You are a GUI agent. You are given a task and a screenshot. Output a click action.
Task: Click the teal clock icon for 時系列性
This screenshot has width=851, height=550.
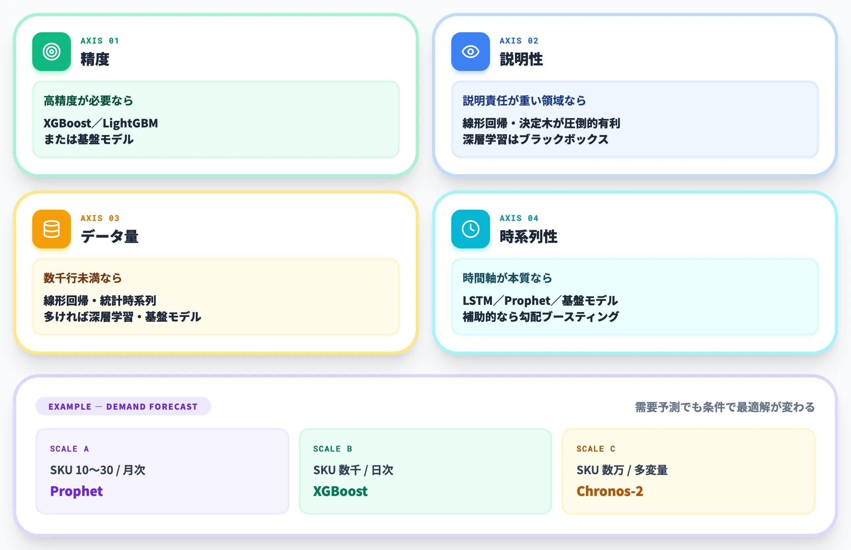point(471,229)
